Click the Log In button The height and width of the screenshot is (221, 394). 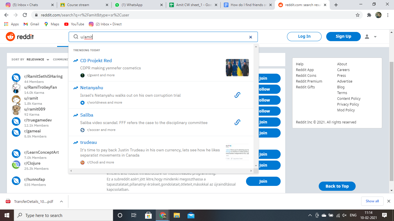[x=304, y=37]
